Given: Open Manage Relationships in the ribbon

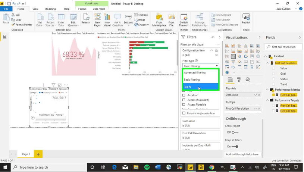Looking at the screenshot, I should [x=200, y=20].
